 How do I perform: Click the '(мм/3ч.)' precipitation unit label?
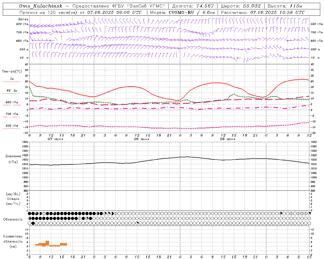click(13, 194)
